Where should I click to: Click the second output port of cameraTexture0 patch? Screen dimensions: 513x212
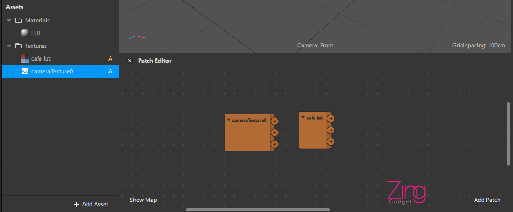click(x=274, y=132)
